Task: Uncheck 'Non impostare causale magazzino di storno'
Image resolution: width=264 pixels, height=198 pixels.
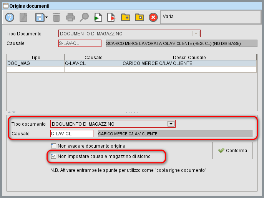Action: pyautogui.click(x=53, y=156)
